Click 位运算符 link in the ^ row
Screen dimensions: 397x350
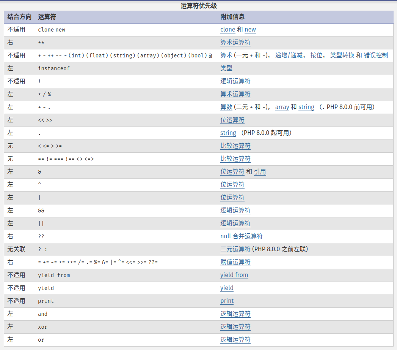(x=232, y=185)
